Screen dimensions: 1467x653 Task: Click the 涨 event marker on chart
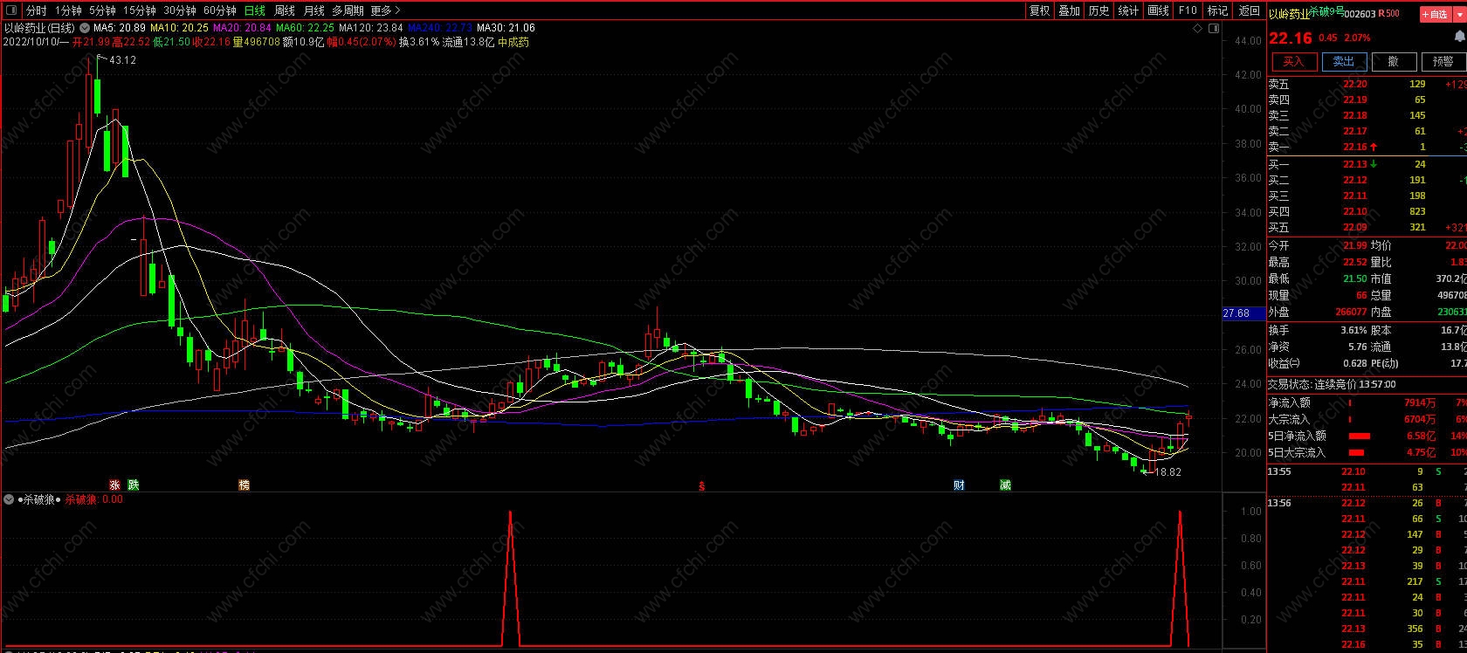[x=114, y=485]
